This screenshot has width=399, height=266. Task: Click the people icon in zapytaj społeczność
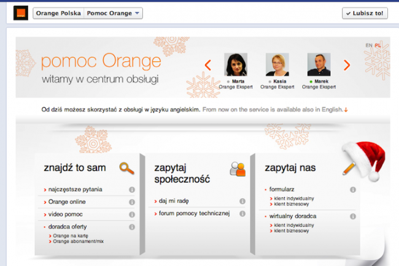coord(238,169)
